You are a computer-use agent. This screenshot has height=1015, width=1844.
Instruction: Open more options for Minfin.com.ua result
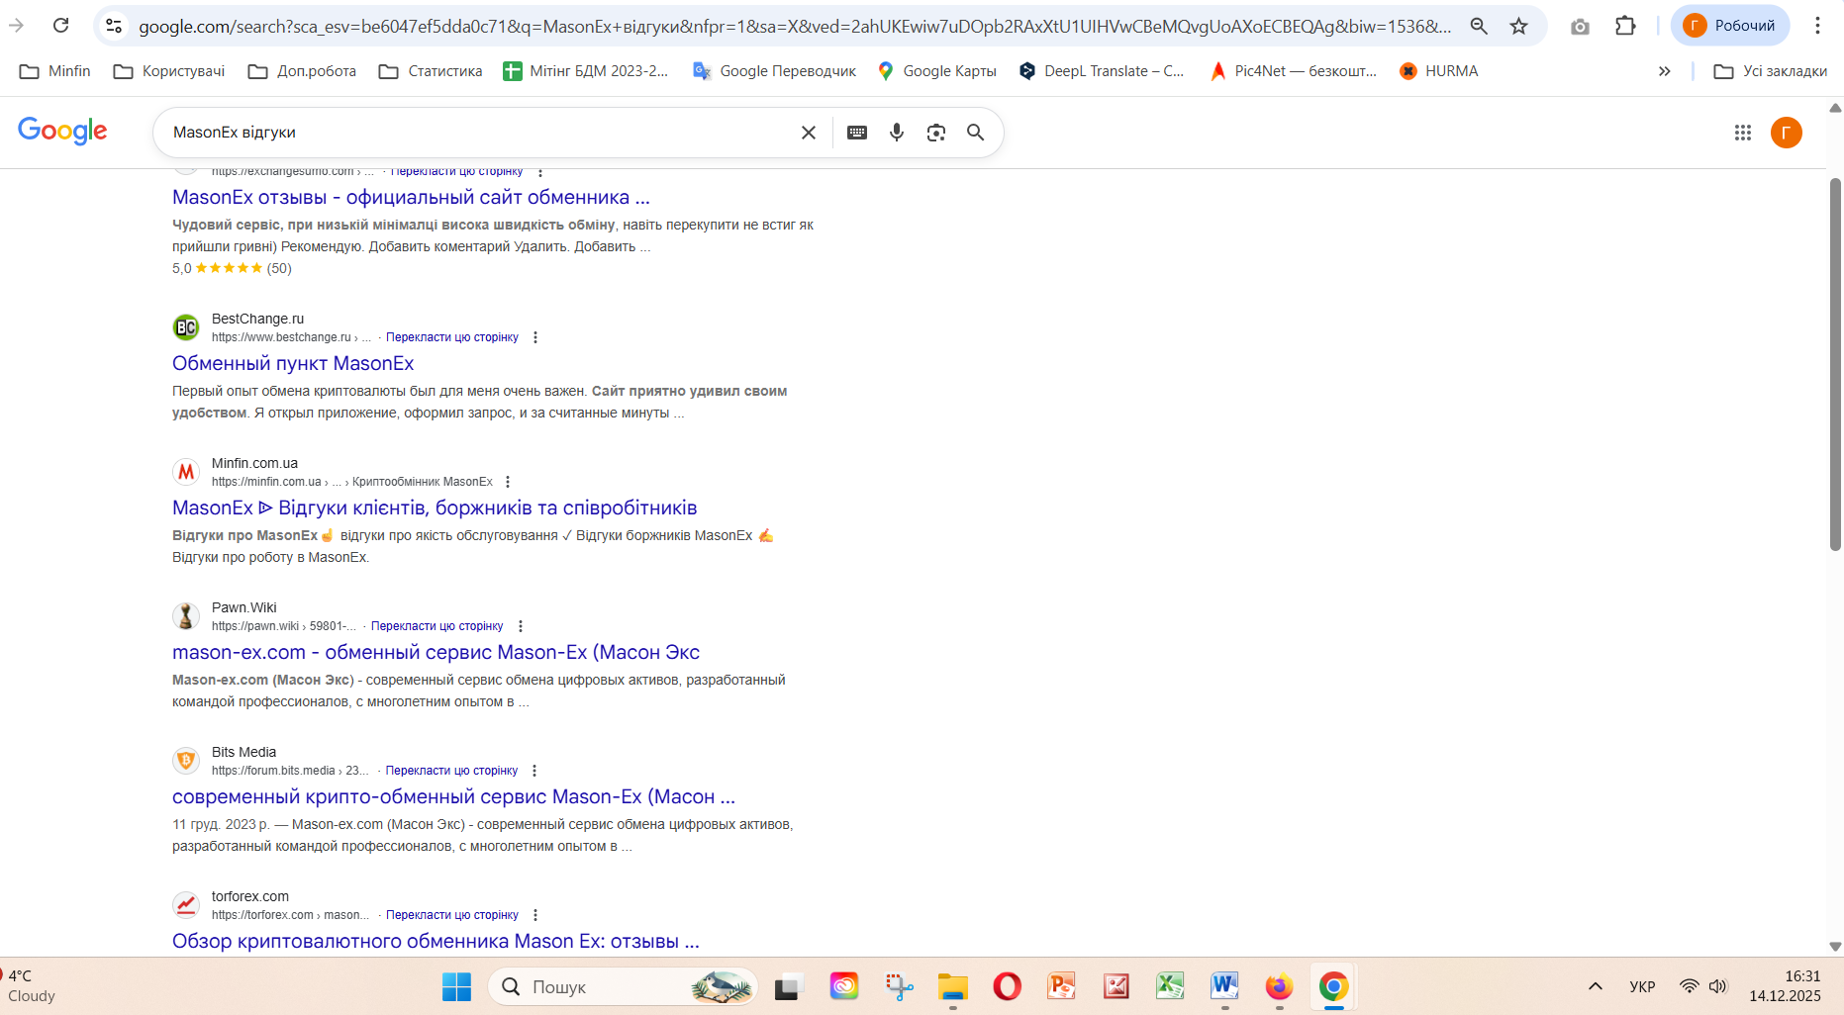(x=508, y=482)
